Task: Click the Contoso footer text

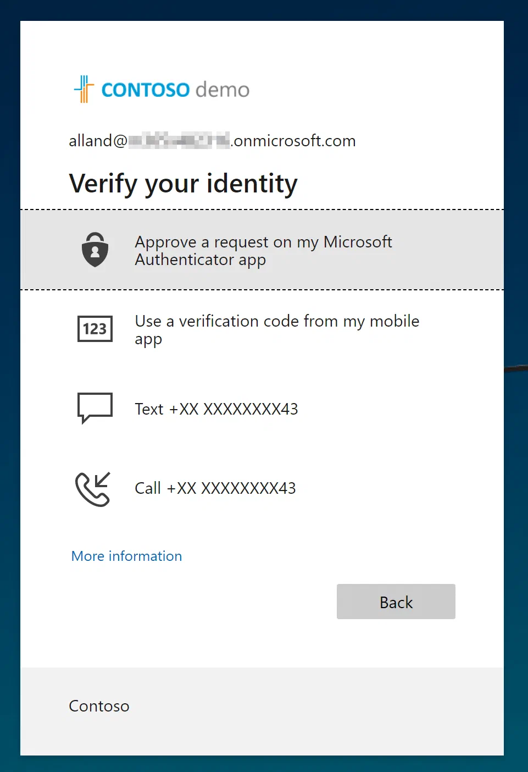Action: tap(99, 706)
